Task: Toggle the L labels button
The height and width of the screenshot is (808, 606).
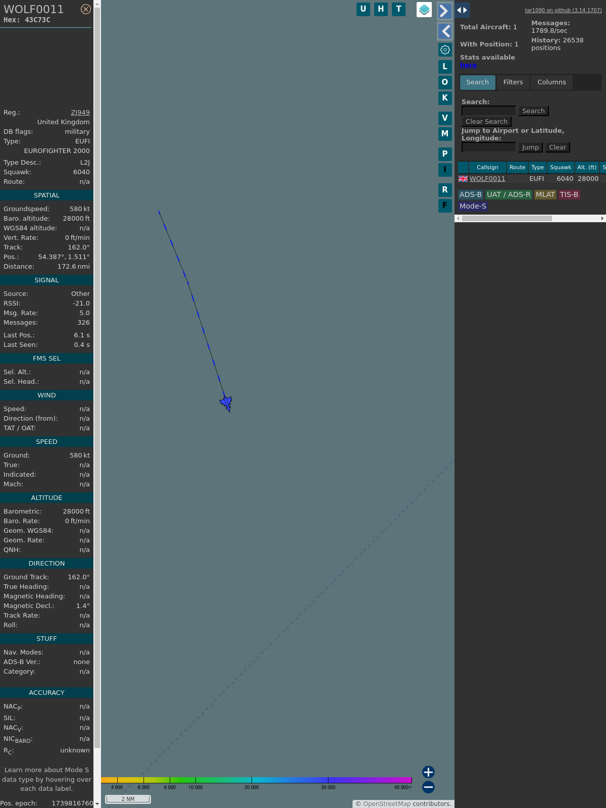Action: [x=445, y=66]
